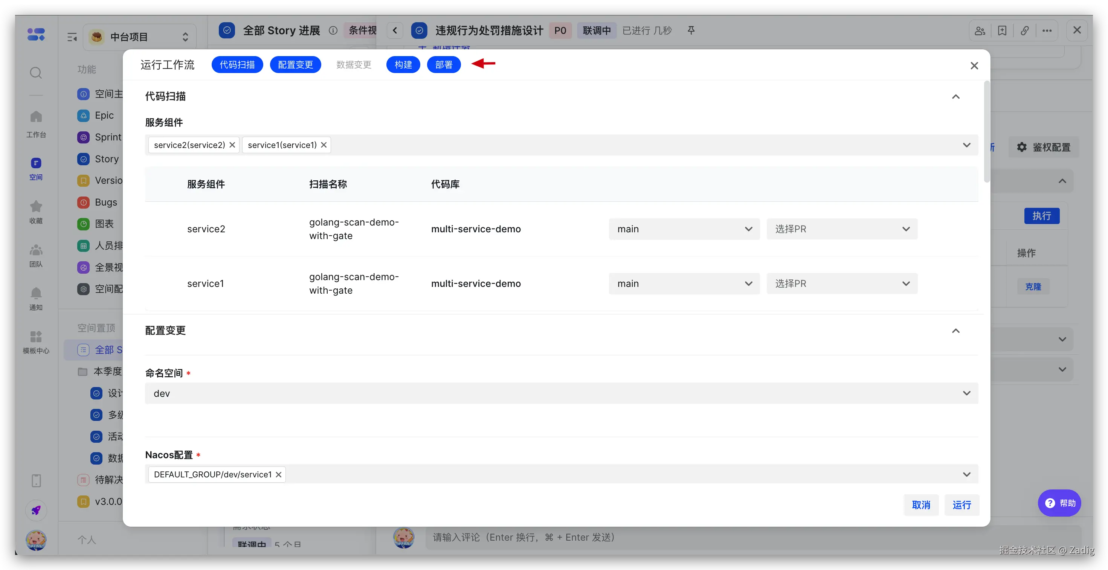Screen dimensions: 1108x570
Task: Open branch dropdown for service2 row
Action: [x=684, y=229]
